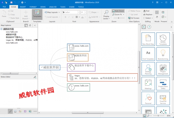
Task: Select the 极品软件下载中心 branch
Action: point(81,67)
